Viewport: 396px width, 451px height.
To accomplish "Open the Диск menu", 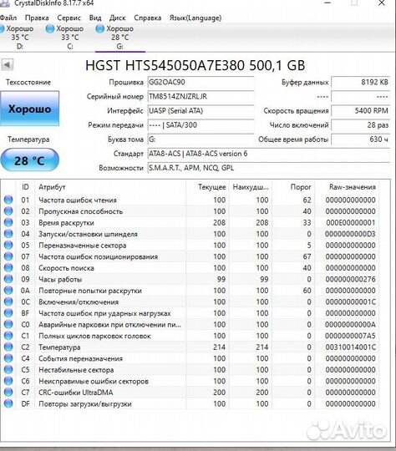I will 118,18.
